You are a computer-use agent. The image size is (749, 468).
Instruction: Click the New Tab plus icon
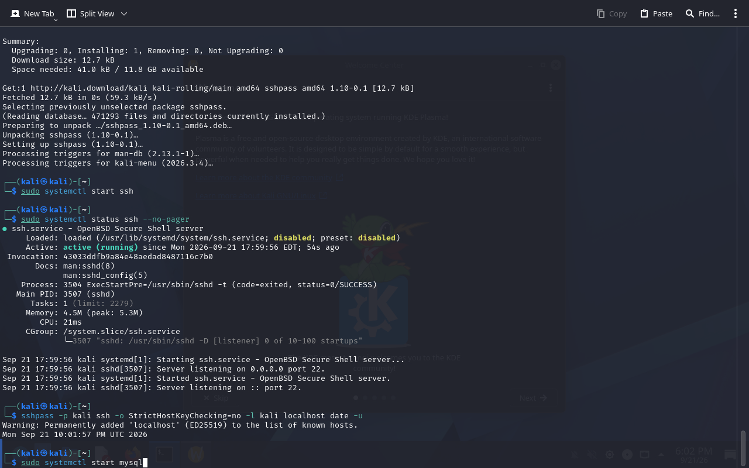point(15,13)
